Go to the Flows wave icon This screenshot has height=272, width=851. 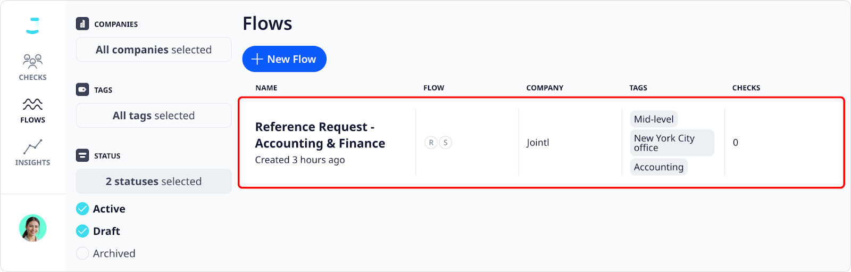coord(32,104)
